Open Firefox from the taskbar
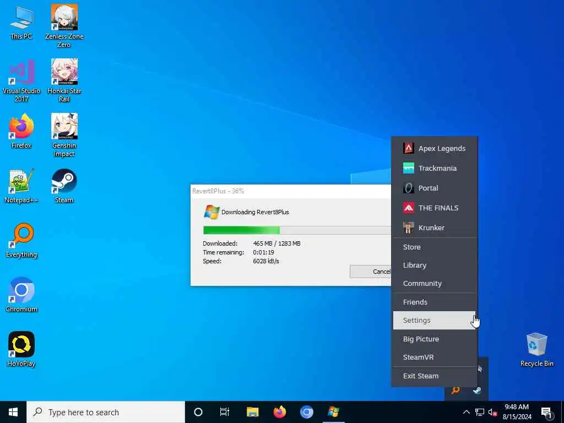Viewport: 564px width, 423px height. pos(279,412)
